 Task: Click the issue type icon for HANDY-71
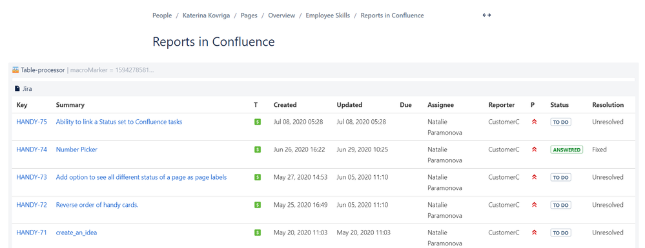coord(258,233)
